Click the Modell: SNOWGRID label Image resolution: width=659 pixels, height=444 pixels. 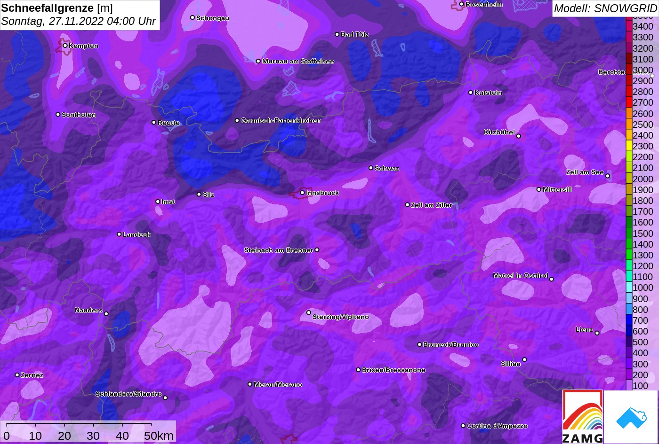pyautogui.click(x=605, y=8)
